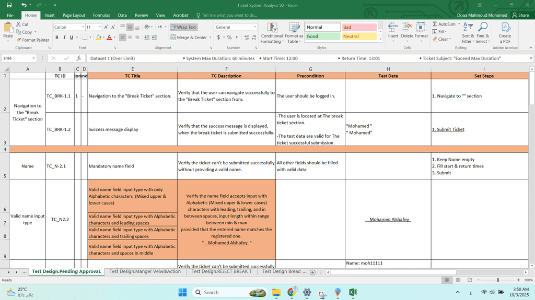This screenshot has width=535, height=300.
Task: Expand Merge & Center options
Action: coord(211,37)
